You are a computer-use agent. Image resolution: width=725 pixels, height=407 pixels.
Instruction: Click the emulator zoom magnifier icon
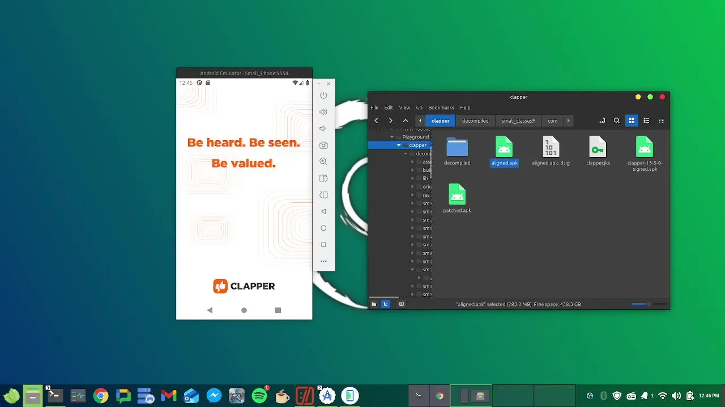(323, 162)
